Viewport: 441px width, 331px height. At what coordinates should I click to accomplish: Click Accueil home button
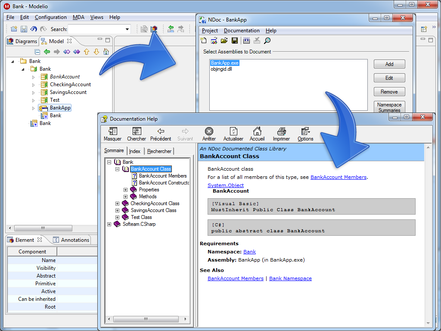click(x=257, y=134)
